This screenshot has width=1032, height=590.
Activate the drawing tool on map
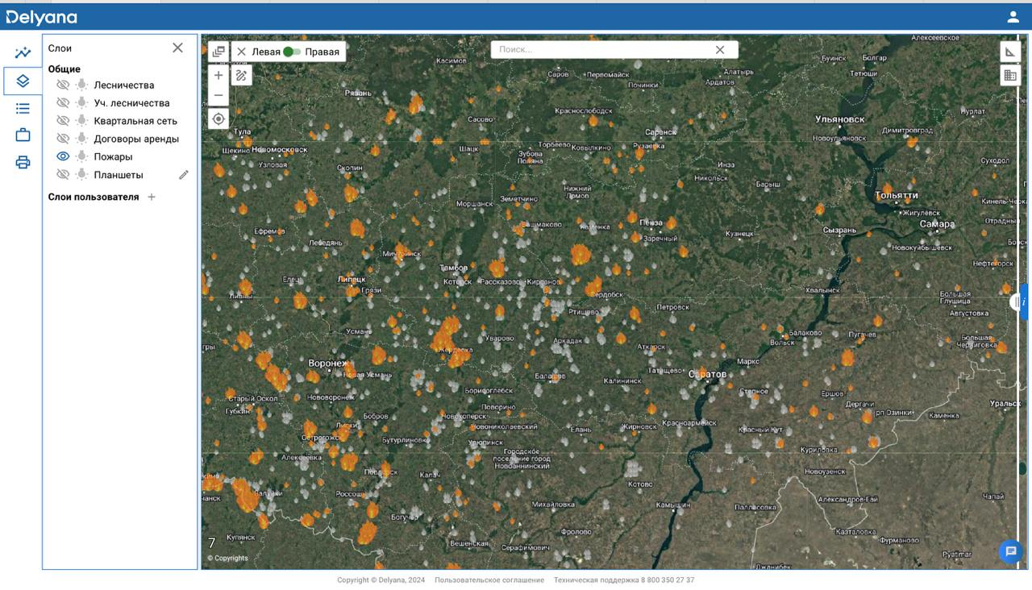(241, 76)
